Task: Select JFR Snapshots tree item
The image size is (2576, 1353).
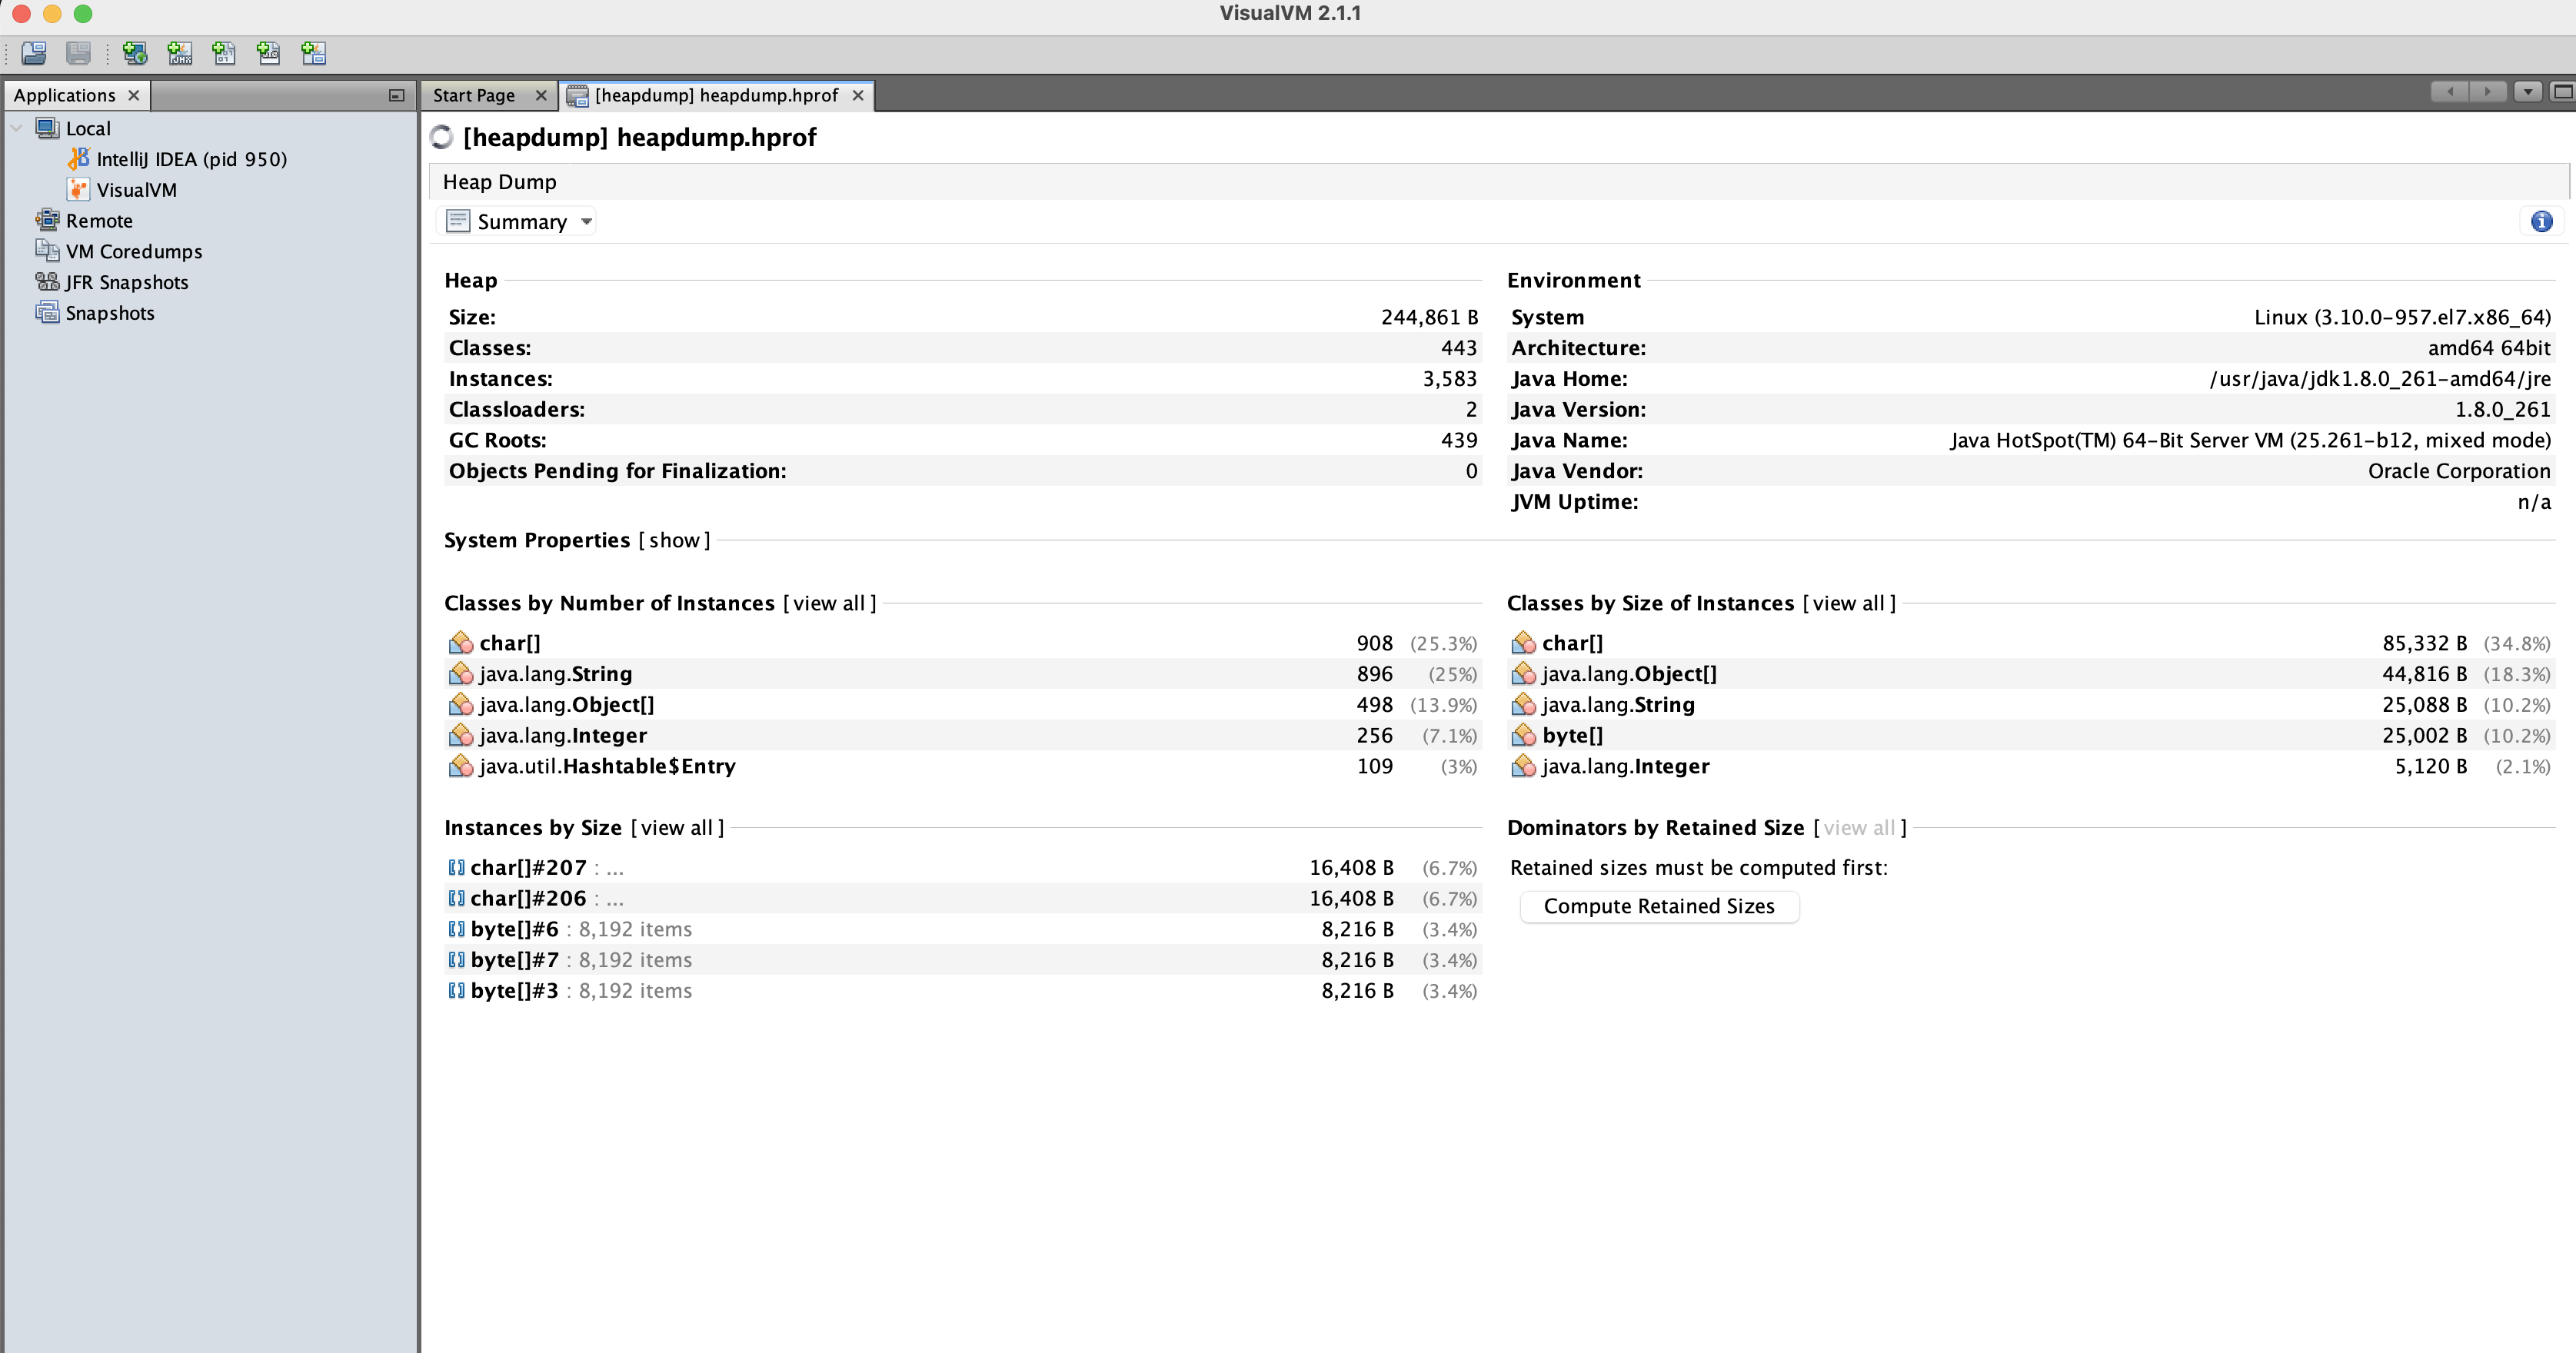Action: 127,282
